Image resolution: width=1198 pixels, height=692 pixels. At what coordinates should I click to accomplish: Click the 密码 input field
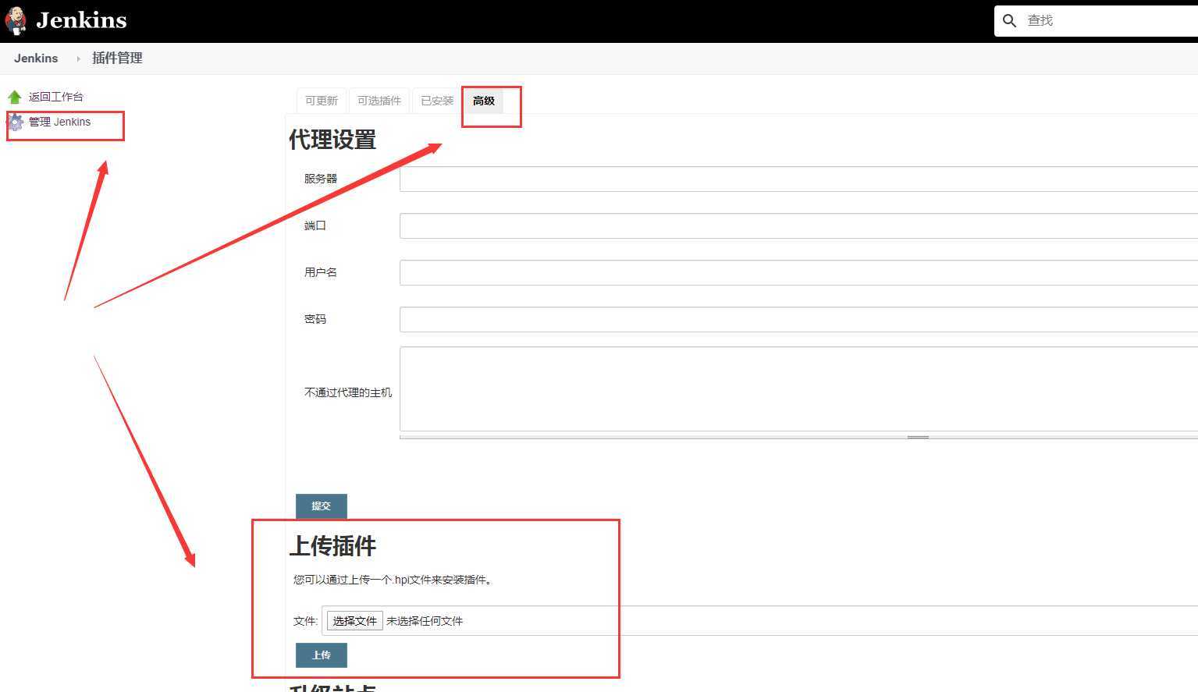[x=798, y=319]
